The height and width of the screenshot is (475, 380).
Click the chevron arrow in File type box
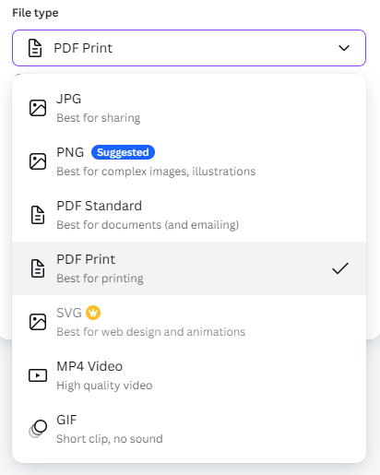pos(344,48)
